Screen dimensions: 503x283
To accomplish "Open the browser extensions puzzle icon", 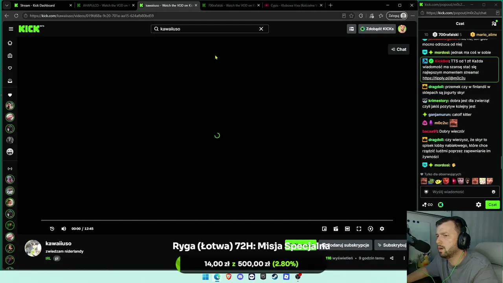I will coord(361,16).
